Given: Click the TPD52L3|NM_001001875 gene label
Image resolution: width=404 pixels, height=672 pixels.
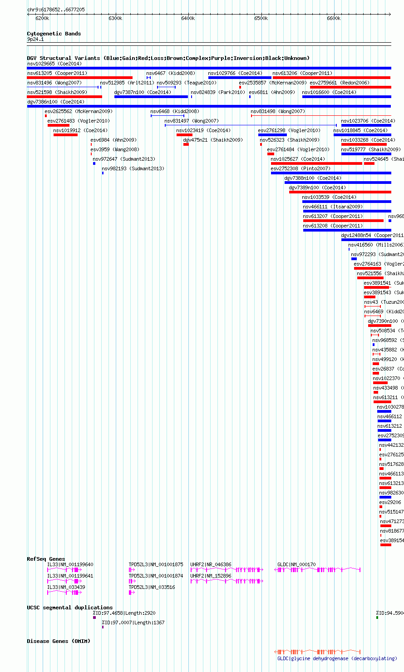Looking at the screenshot, I should pyautogui.click(x=156, y=564).
